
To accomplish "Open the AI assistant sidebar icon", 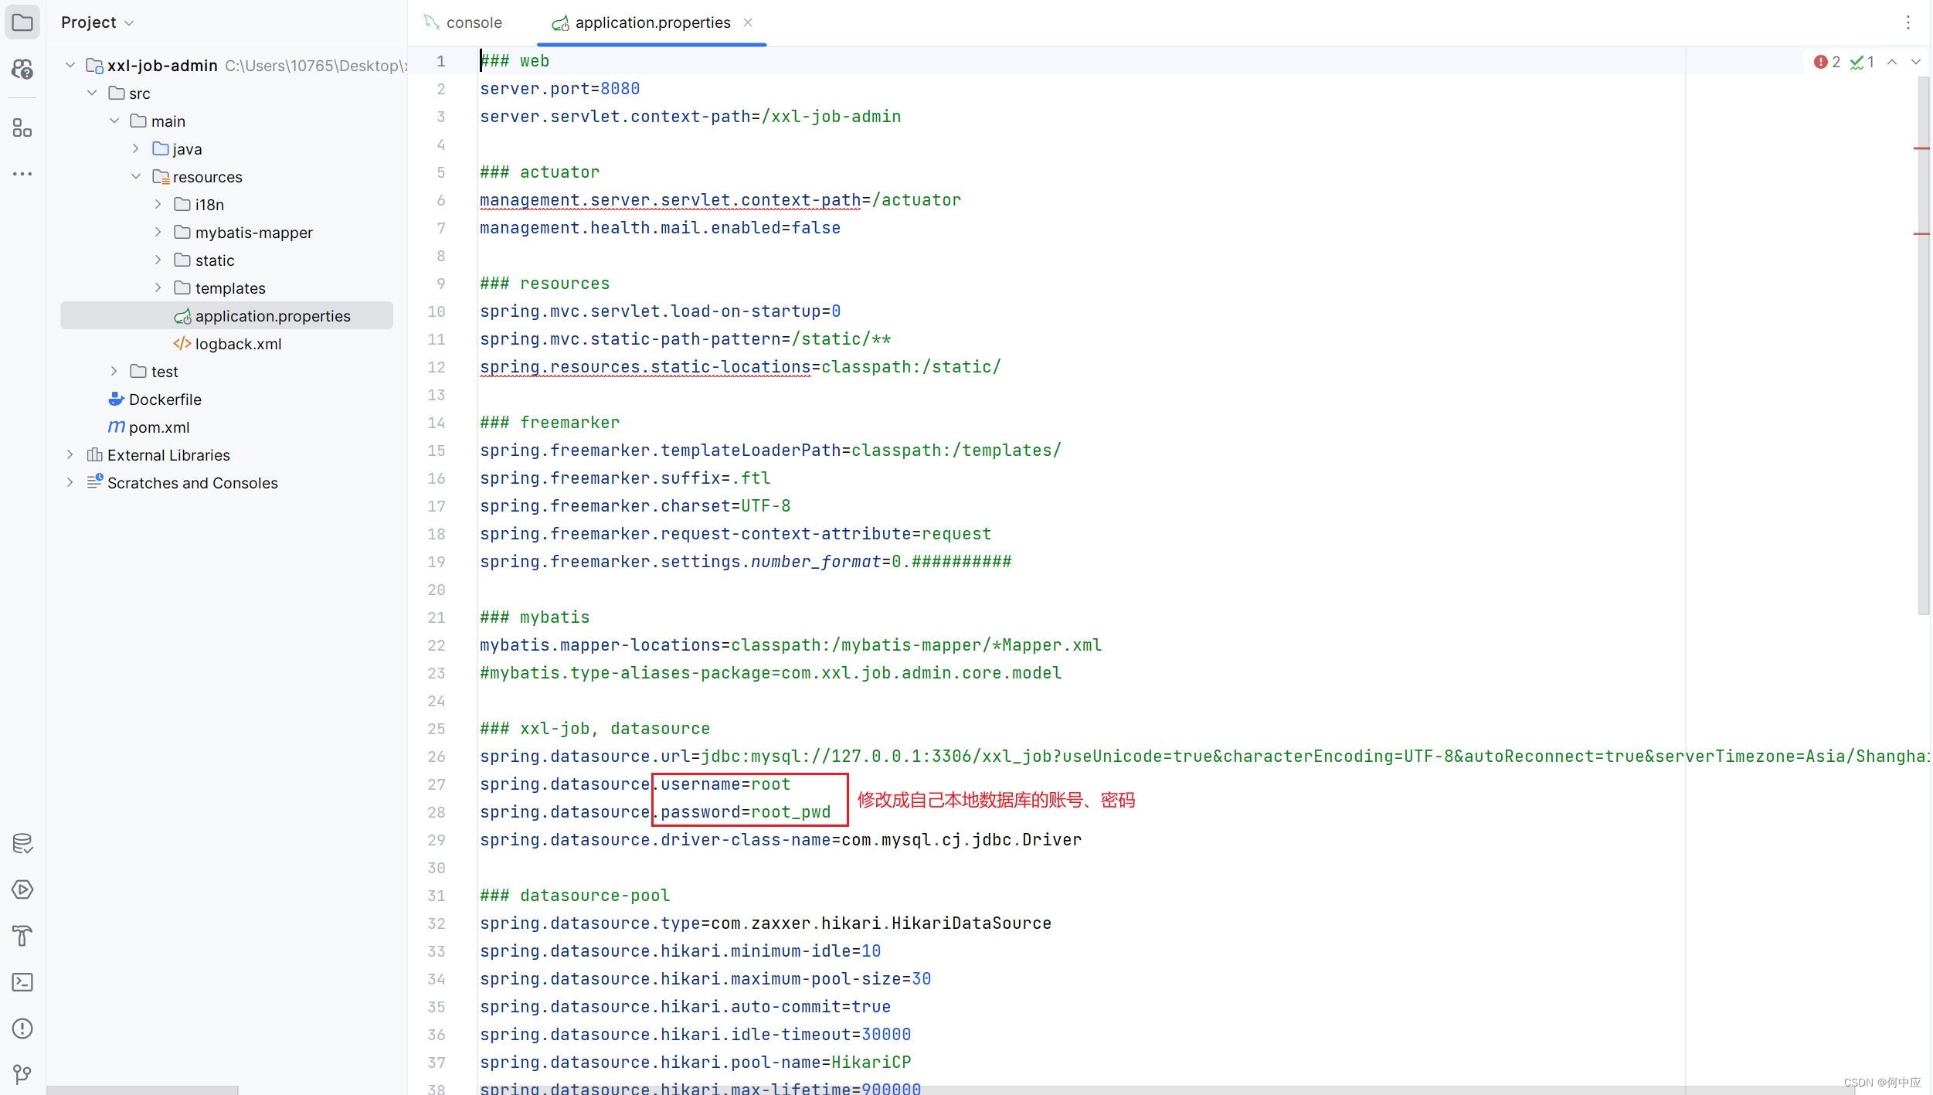I will 22,70.
